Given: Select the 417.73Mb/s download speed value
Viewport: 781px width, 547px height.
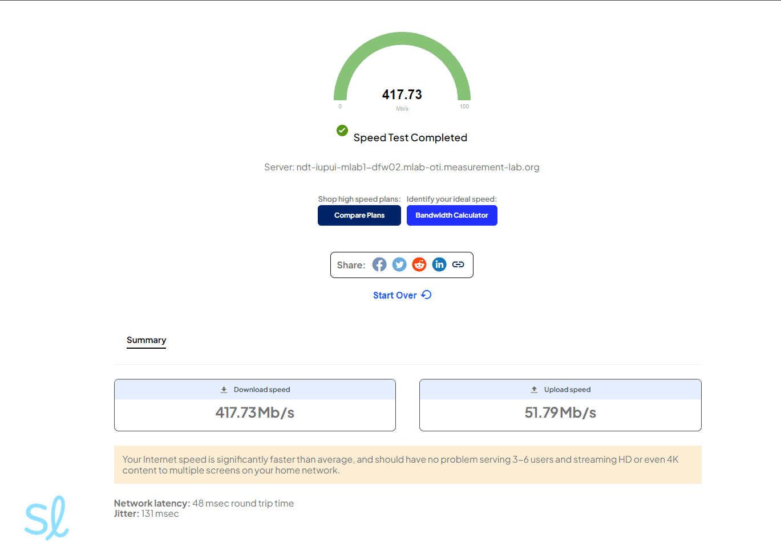Looking at the screenshot, I should coord(255,413).
